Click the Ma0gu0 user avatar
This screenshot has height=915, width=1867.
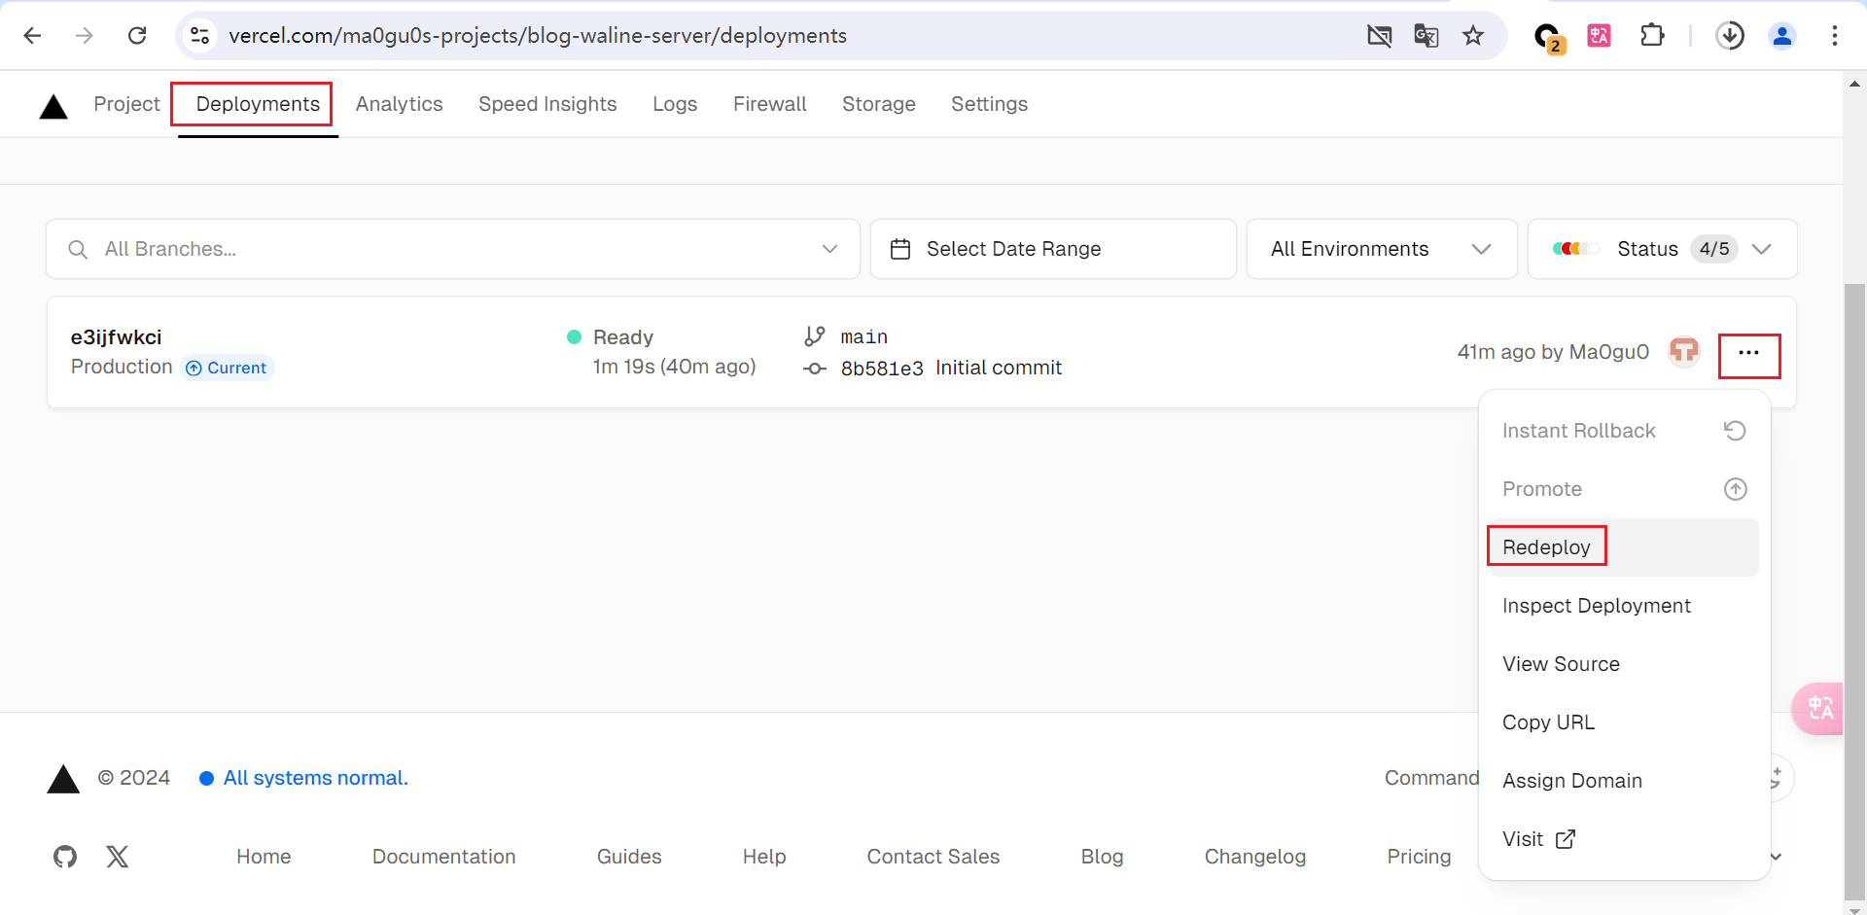(1684, 351)
